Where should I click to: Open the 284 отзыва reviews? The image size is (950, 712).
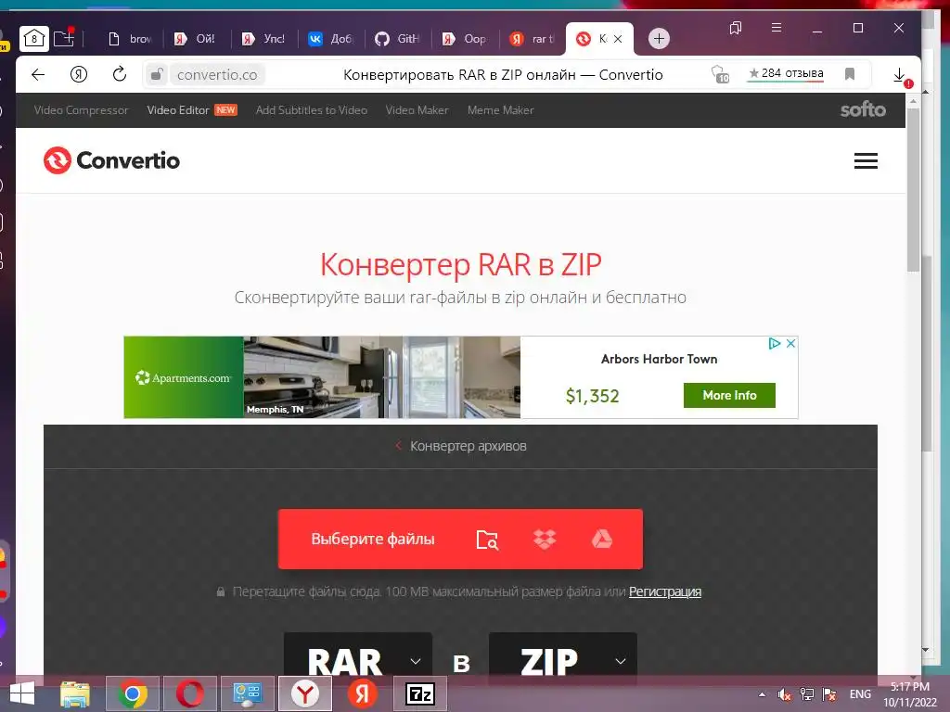coord(786,73)
